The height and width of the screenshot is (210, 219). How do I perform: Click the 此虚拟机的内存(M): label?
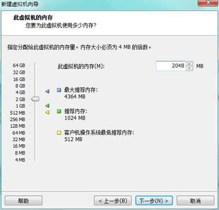81,66
